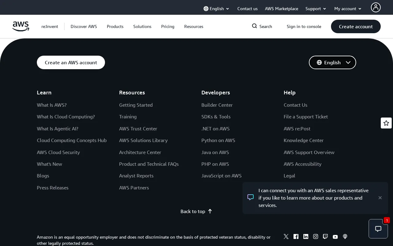This screenshot has width=393, height=246.
Task: Click the Create an AWS account button
Action: 71,62
